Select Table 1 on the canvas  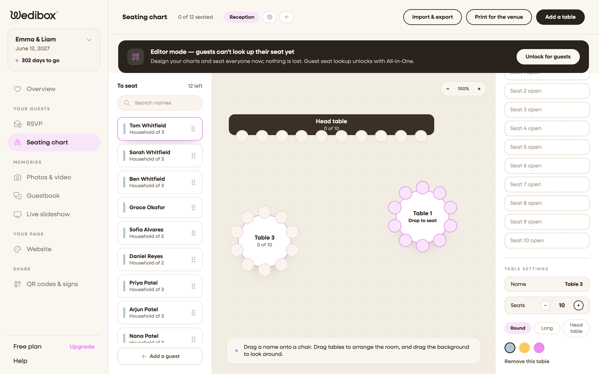coord(423,216)
